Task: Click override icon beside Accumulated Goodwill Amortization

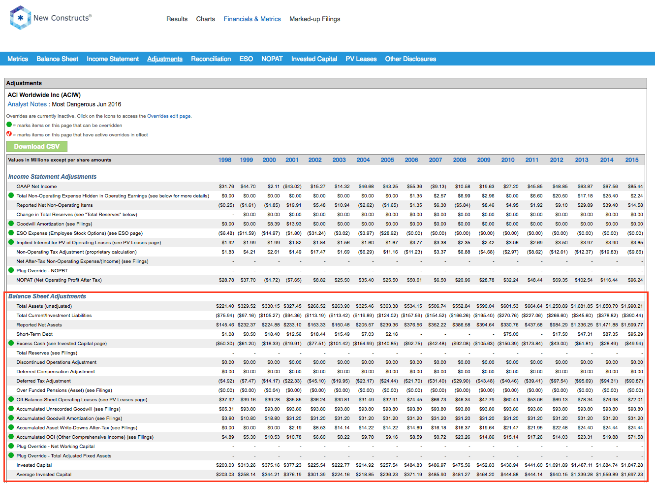Action: click(x=11, y=418)
